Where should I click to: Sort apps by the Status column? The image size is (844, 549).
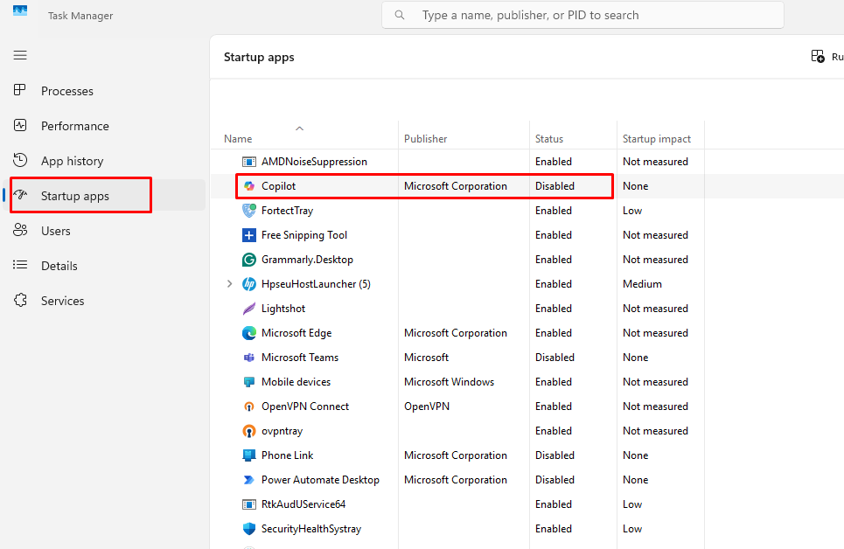[548, 138]
